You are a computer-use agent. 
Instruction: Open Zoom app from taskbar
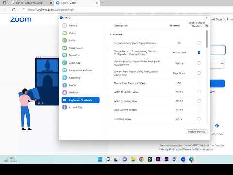point(183,159)
